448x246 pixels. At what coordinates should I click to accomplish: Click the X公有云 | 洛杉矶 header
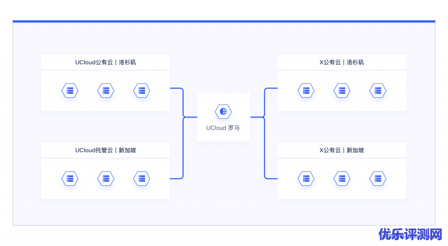point(342,62)
